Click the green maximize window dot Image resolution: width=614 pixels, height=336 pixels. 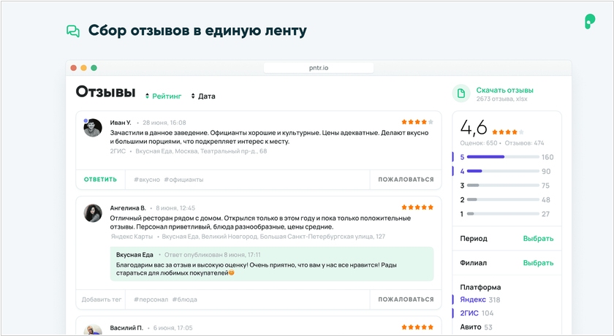tap(94, 68)
